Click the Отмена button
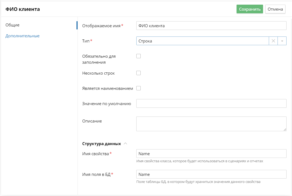292x196 pixels. pos(275,9)
